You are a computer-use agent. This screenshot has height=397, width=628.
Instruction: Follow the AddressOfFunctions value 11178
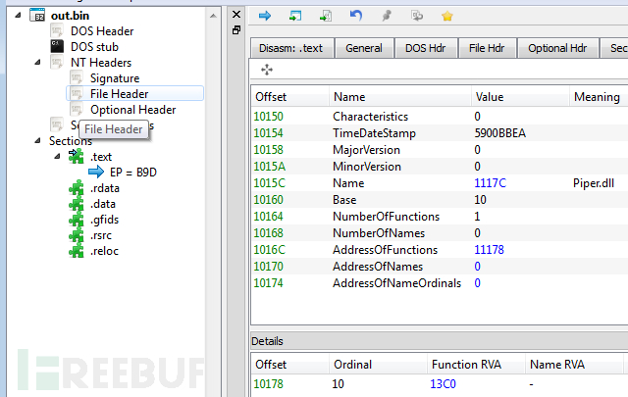[x=490, y=250]
